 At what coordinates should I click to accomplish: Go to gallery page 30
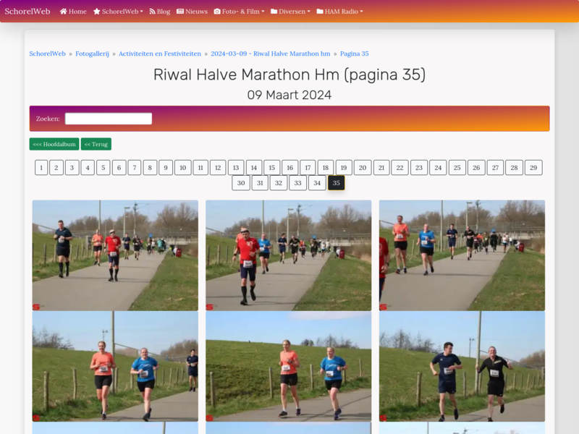click(241, 183)
